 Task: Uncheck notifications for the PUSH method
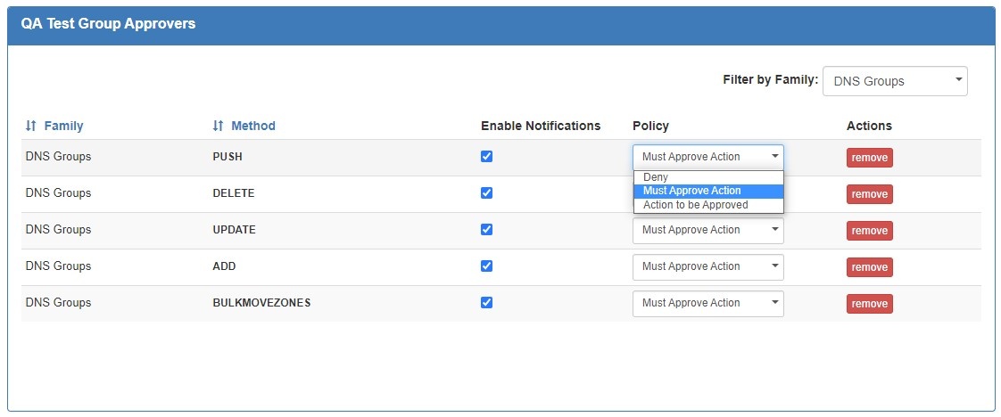click(486, 157)
